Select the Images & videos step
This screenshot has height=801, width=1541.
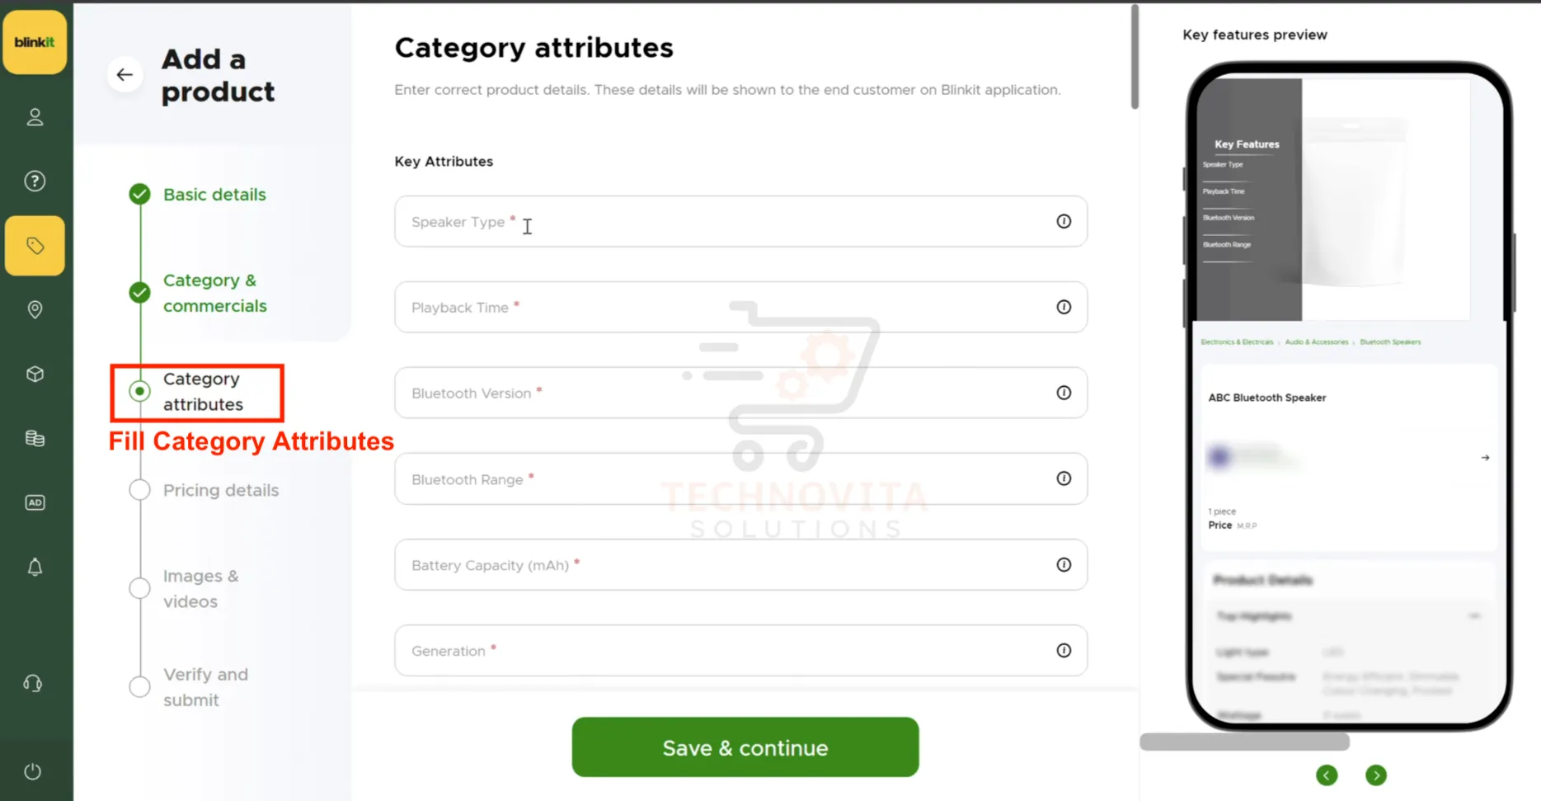click(139, 587)
